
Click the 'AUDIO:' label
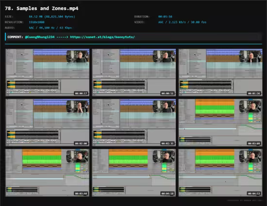tap(10, 28)
